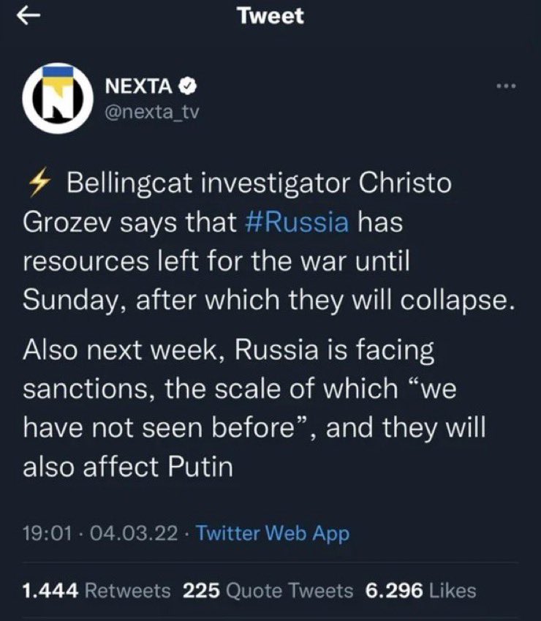Open the NEXTA display name
541x621 pixels.
click(x=138, y=86)
